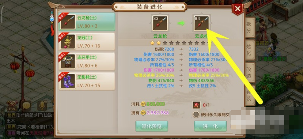Open the chat bubble icon
Viewport: 303px width, 139px height.
point(26,105)
